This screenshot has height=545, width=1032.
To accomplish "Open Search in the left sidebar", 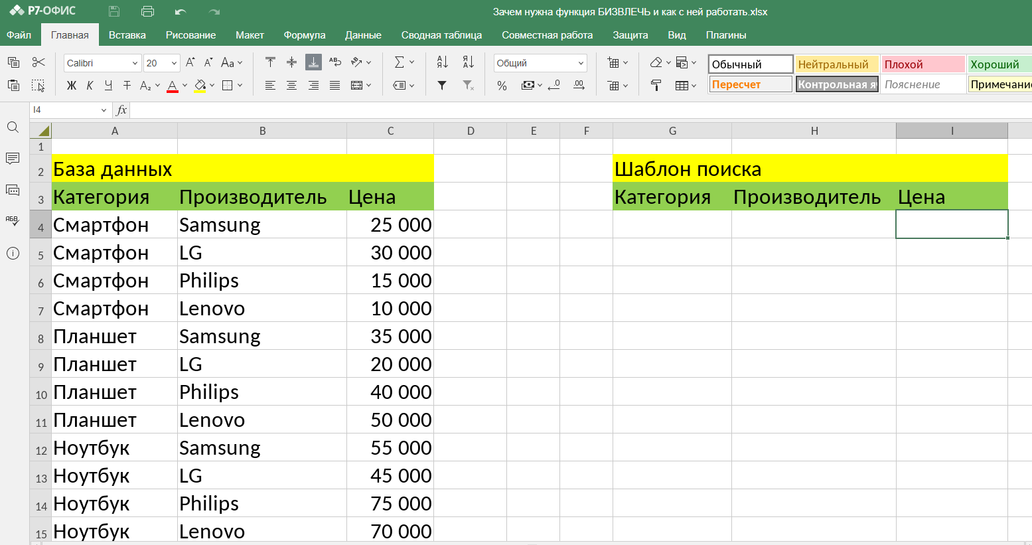I will (x=13, y=127).
